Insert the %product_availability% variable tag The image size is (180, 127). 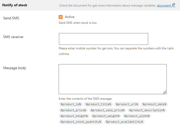tap(124, 122)
